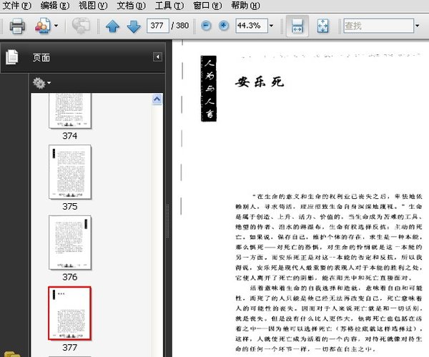Toggle the fit width scrolling mode
The image size is (429, 357).
pos(297,26)
